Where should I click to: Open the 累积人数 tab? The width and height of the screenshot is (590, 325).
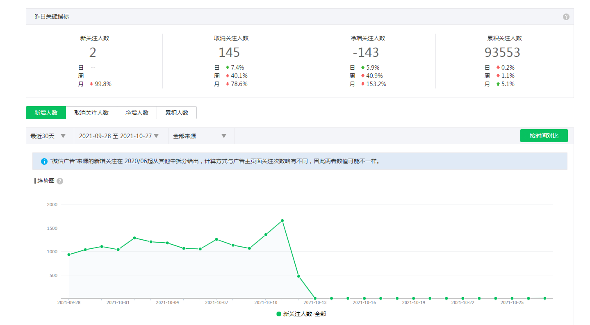pyautogui.click(x=177, y=113)
